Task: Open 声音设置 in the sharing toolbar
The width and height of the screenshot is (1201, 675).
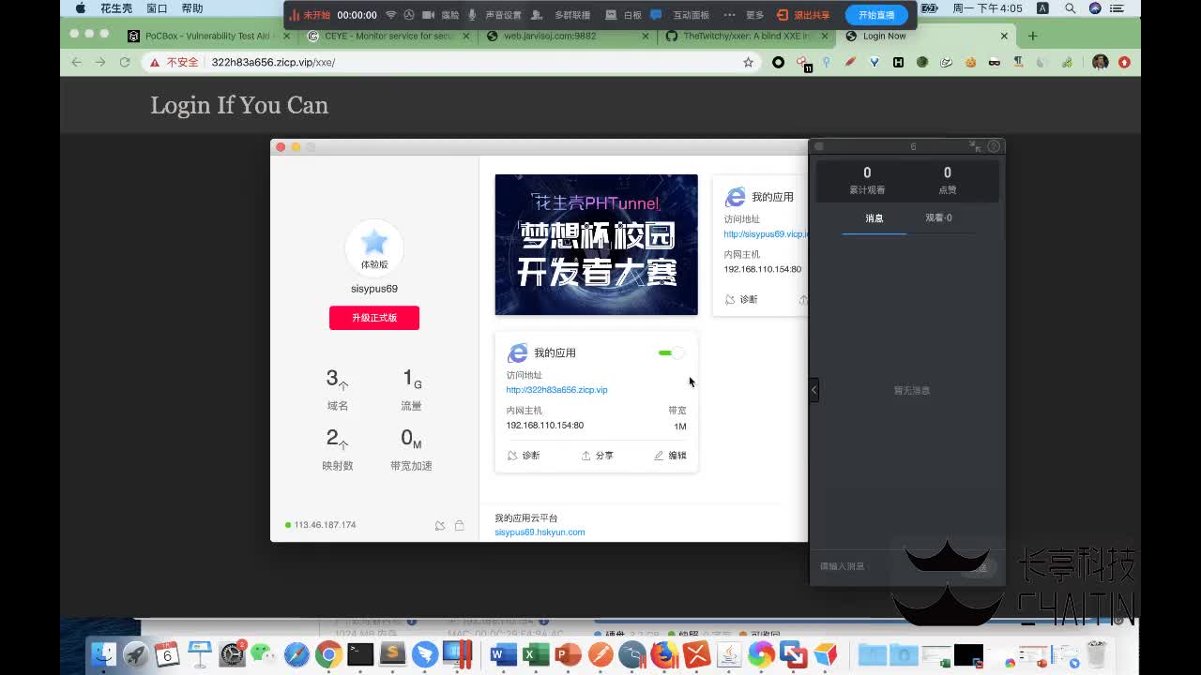Action: [494, 15]
